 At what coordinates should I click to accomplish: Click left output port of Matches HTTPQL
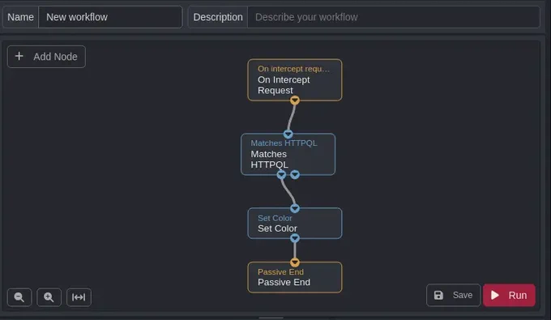[281, 174]
